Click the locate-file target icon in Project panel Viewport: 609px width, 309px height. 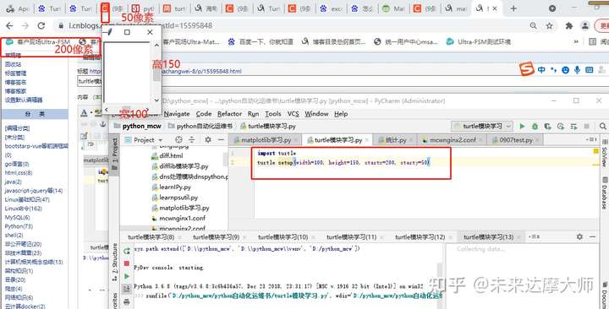tap(178, 139)
